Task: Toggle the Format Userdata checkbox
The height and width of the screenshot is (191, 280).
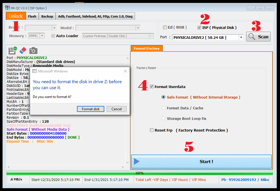Action: point(152,87)
